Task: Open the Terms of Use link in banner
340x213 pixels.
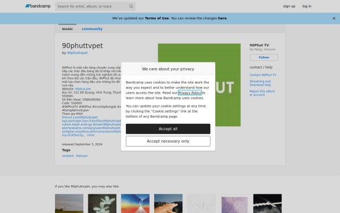Action: (156, 18)
